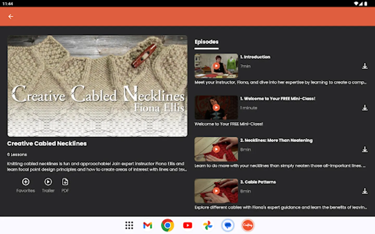Viewport: 375px width, 234px height.
Task: Play the Necklines: More Than Neatening episode
Action: [216, 149]
